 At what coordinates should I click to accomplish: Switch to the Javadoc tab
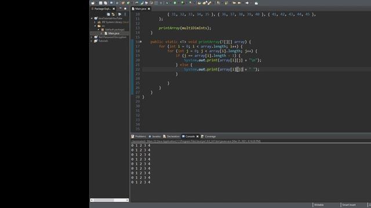155,136
